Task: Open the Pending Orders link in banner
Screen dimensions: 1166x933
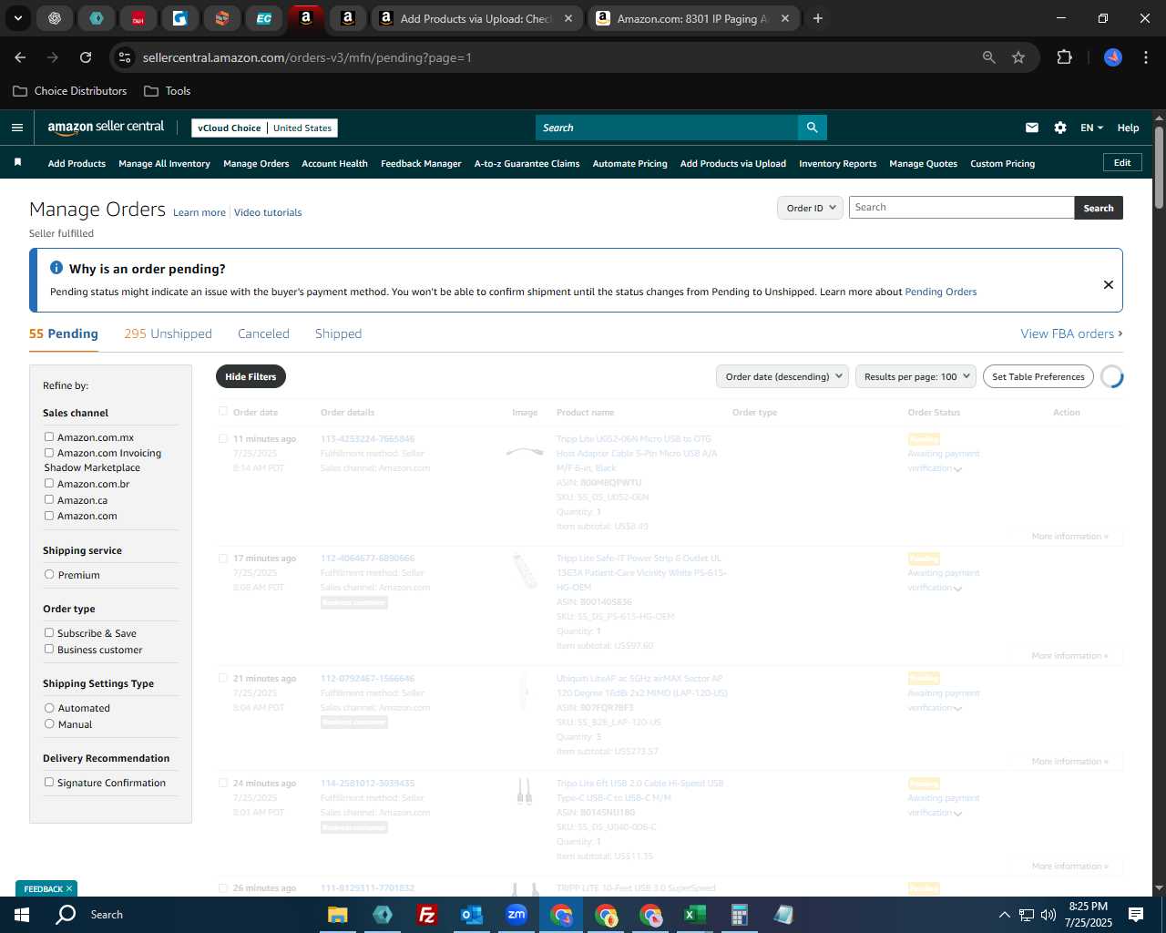Action: 940,292
